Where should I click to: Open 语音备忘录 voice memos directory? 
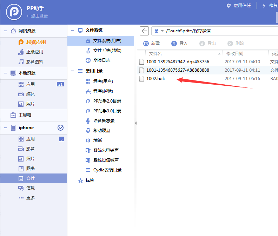coord(104,121)
